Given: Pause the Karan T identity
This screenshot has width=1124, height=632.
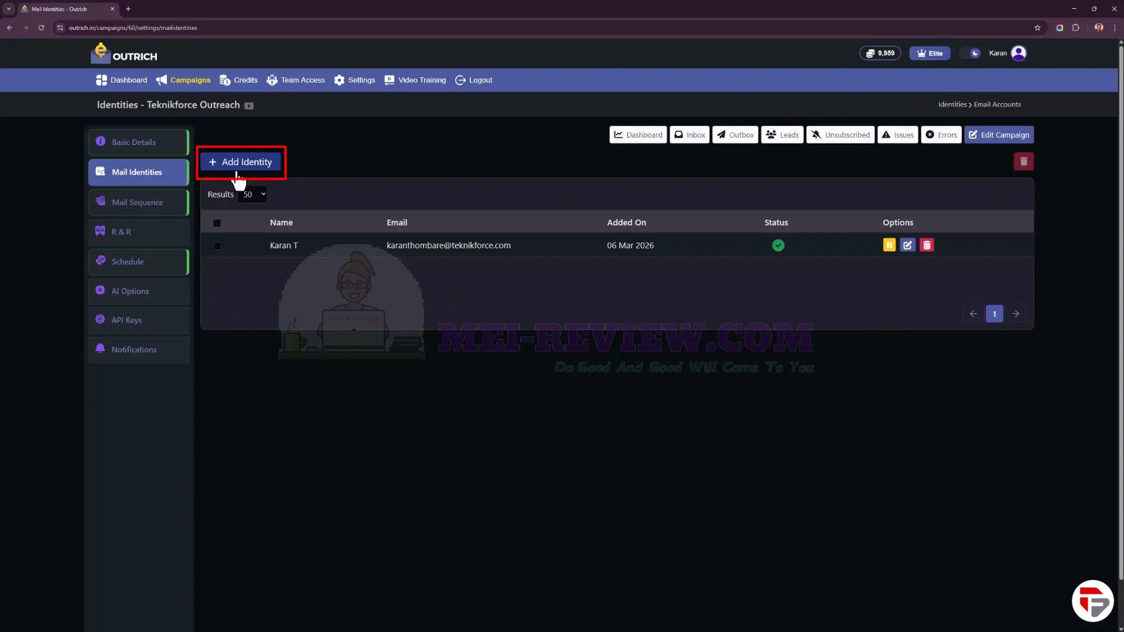Looking at the screenshot, I should click(x=889, y=245).
